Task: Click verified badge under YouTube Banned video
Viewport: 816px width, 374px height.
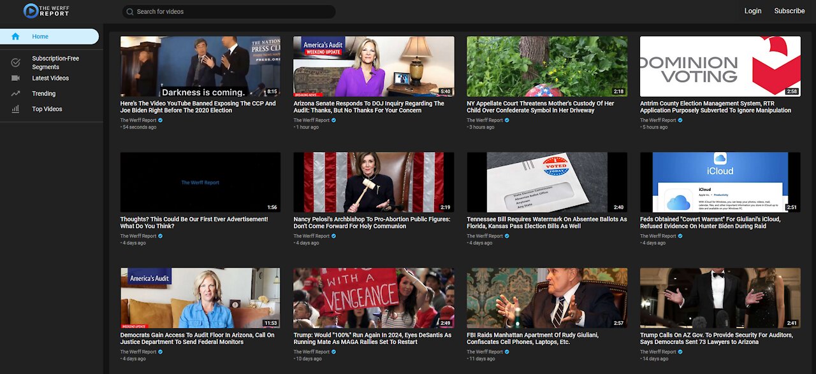Action: 161,120
